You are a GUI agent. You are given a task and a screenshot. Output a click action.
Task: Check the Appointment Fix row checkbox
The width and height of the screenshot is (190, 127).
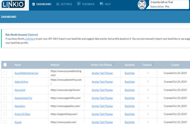click(x=5, y=98)
